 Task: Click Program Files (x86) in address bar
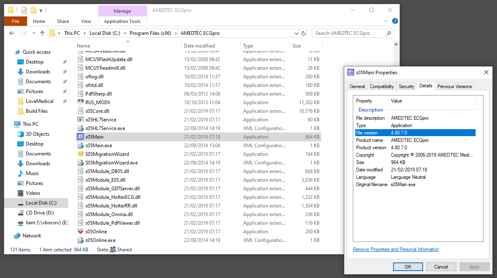(150, 33)
